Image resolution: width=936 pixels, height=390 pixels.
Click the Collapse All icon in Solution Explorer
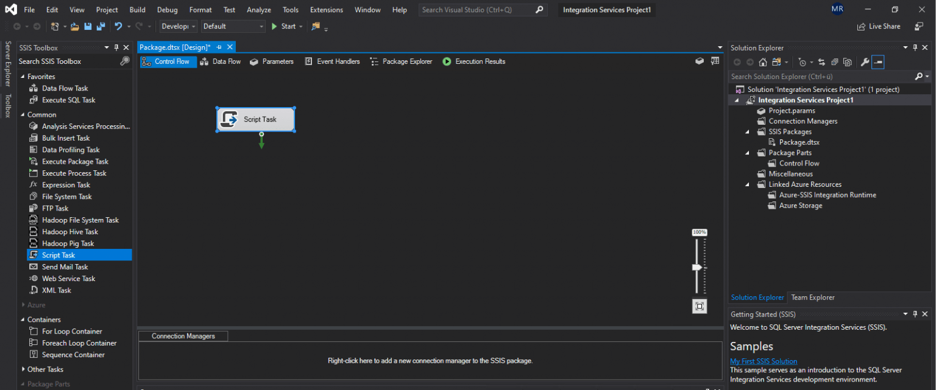click(834, 62)
